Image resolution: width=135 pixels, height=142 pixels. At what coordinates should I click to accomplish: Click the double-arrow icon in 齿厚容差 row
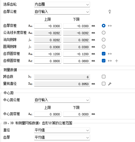110,26
